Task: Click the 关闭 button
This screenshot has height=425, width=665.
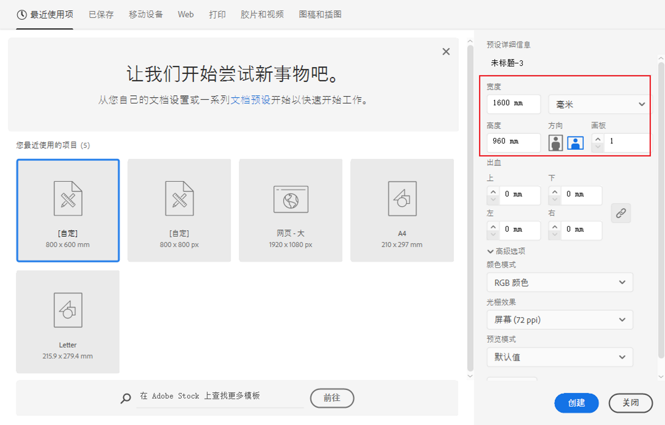Action: (x=631, y=403)
